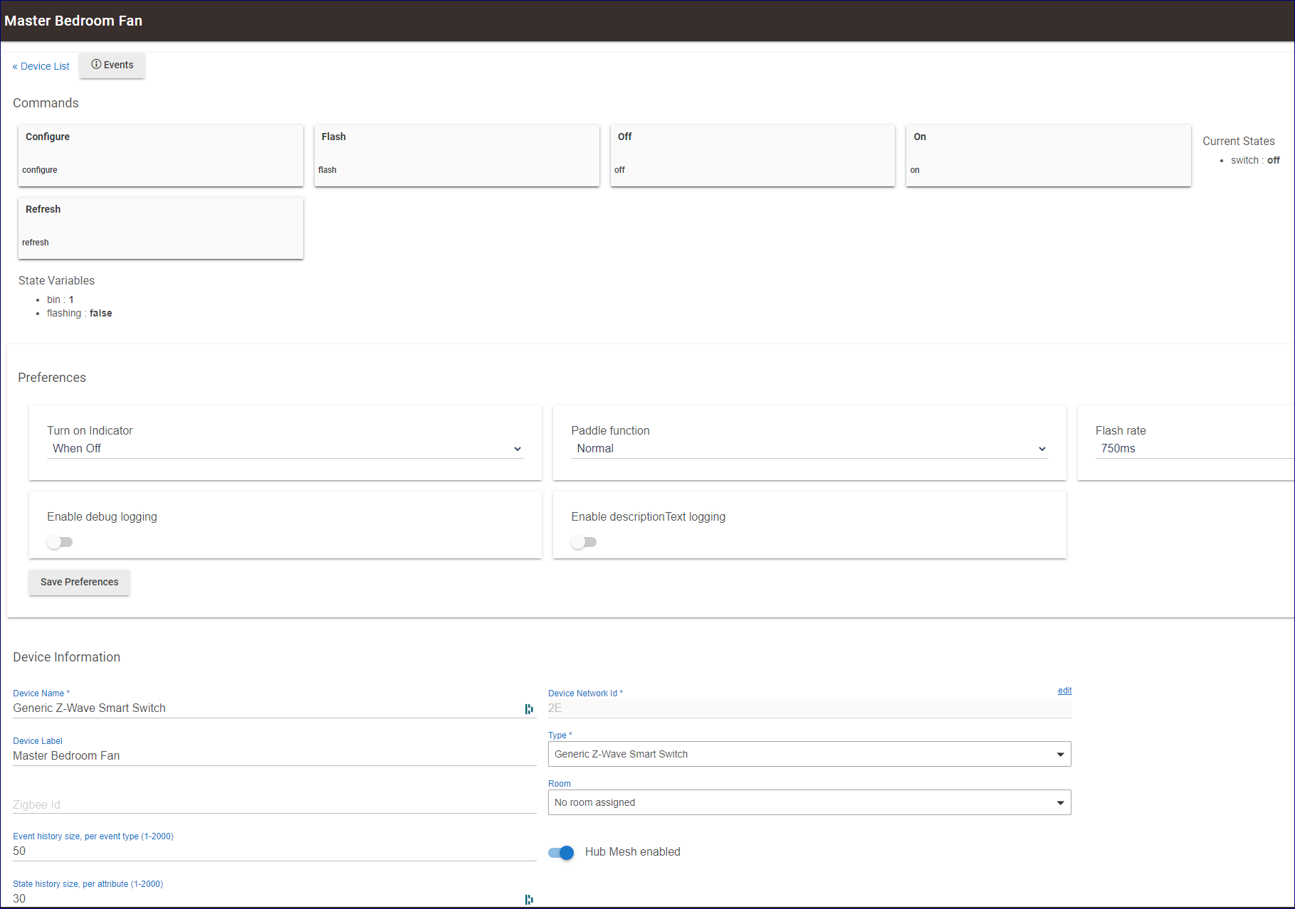Click the Preferences heading

coord(52,378)
